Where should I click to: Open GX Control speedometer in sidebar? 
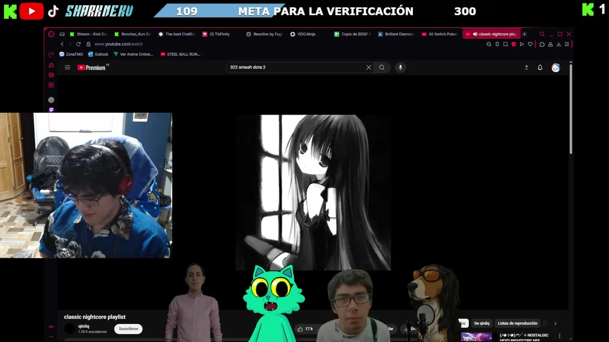(x=51, y=54)
